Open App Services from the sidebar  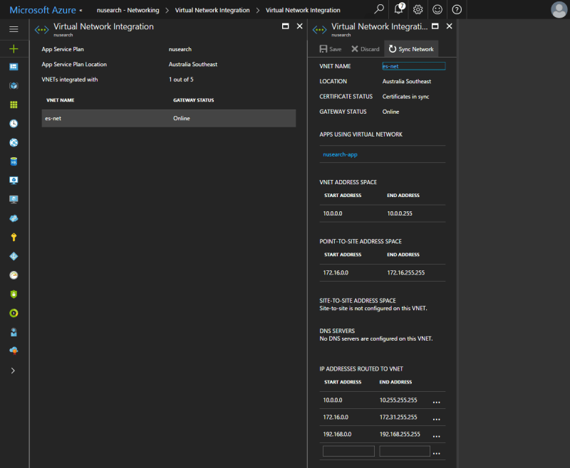click(14, 142)
